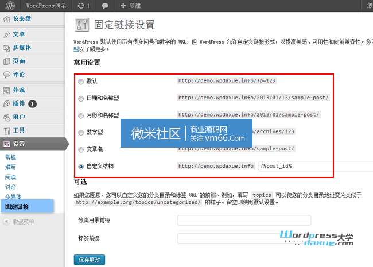Open the WordPress logo menu

10,6
